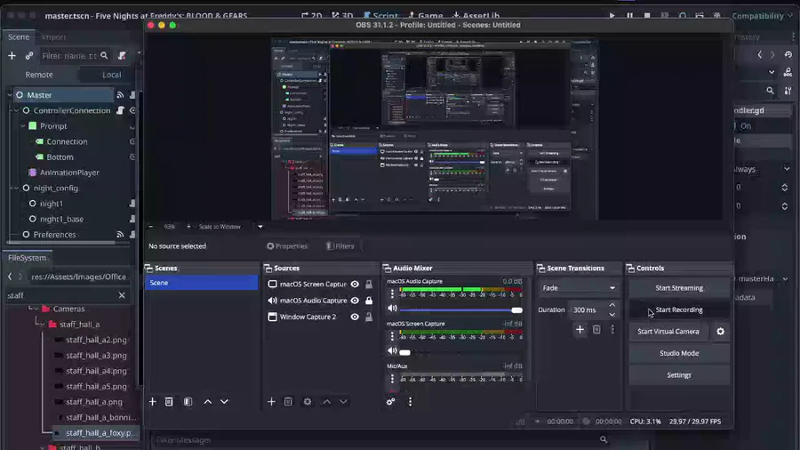Open macOS Audio Capture mixer options dots
The height and width of the screenshot is (450, 800).
392,293
